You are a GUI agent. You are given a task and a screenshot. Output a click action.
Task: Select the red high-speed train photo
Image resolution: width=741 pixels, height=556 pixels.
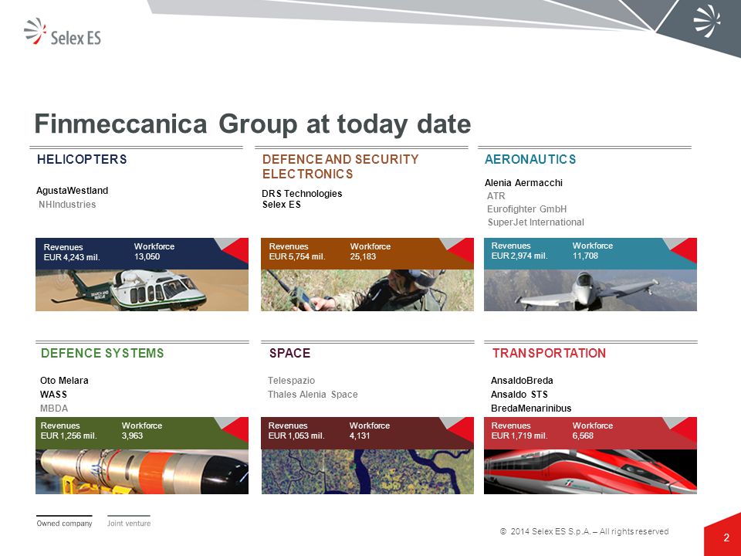click(590, 472)
